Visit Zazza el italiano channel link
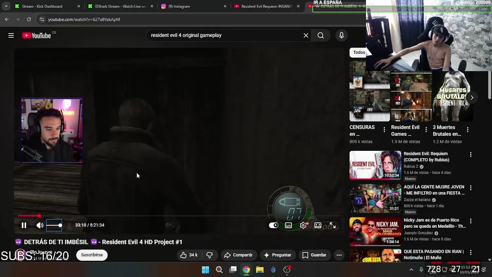The image size is (492, 277). [x=417, y=200]
